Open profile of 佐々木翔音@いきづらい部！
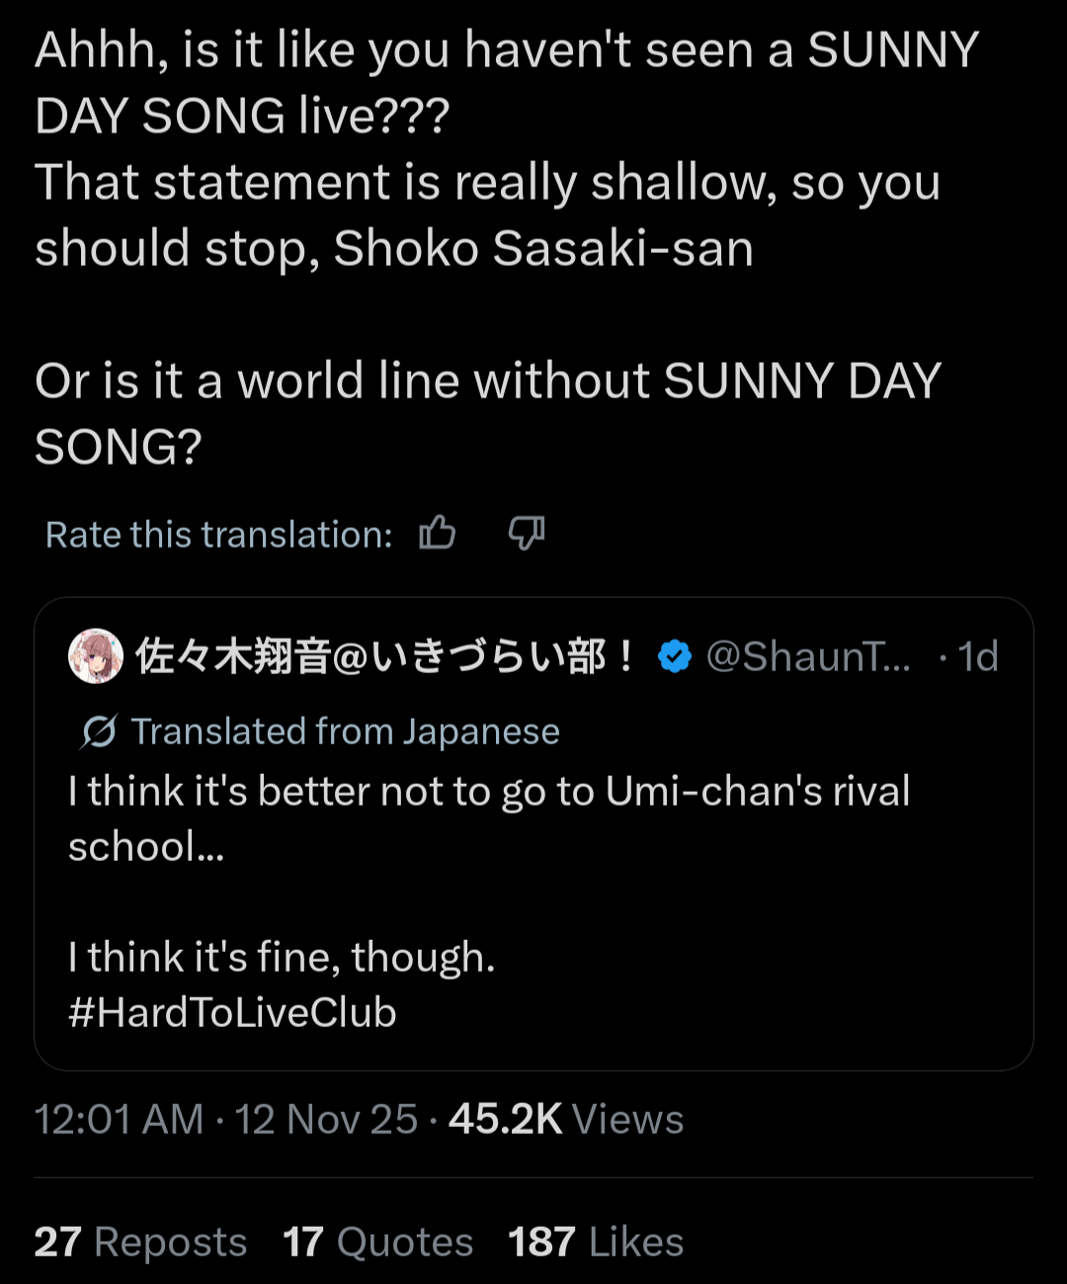This screenshot has height=1284, width=1067. click(x=385, y=656)
